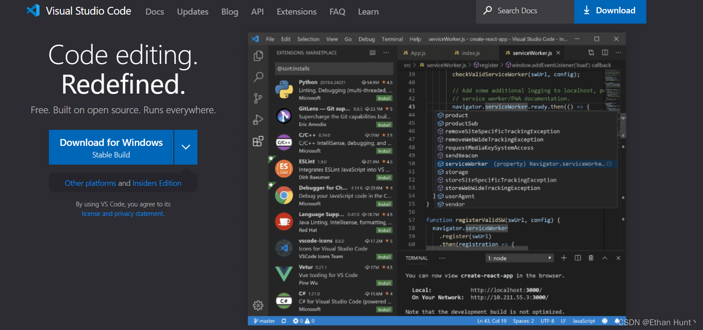Viewport: 703px width, 330px height.
Task: Click the ESLint extension logo
Action: pyautogui.click(x=284, y=169)
